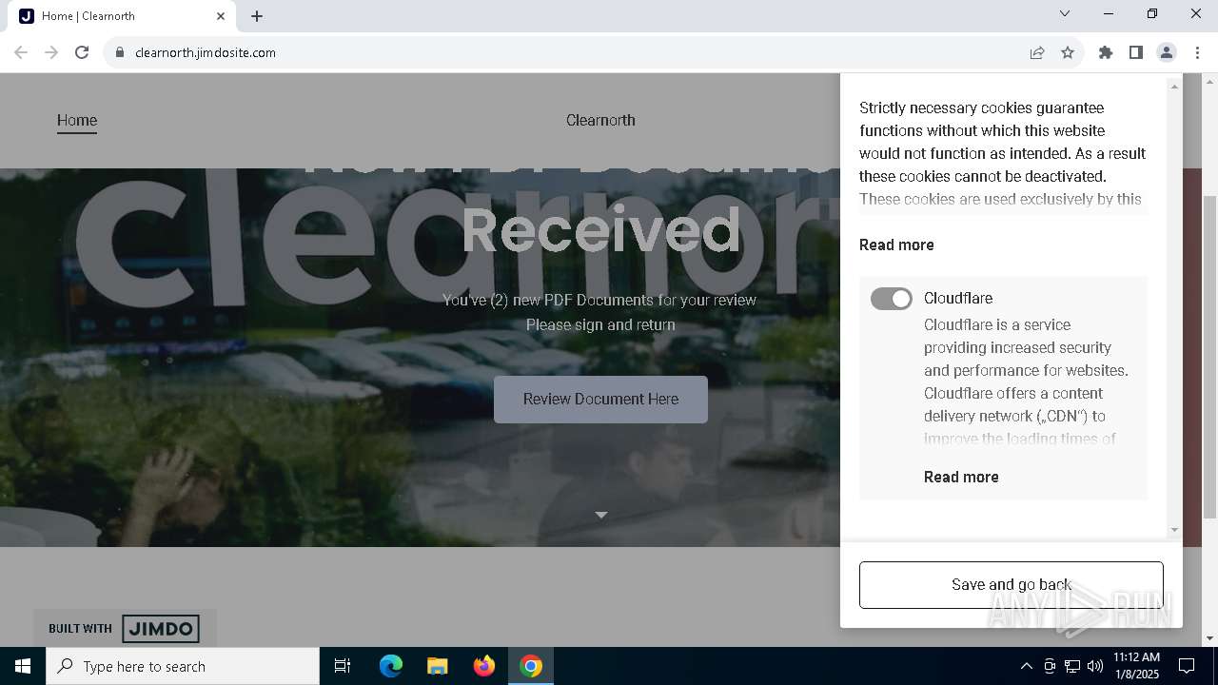Image resolution: width=1218 pixels, height=685 pixels.
Task: Open the taskbar clock and date
Action: (x=1136, y=666)
